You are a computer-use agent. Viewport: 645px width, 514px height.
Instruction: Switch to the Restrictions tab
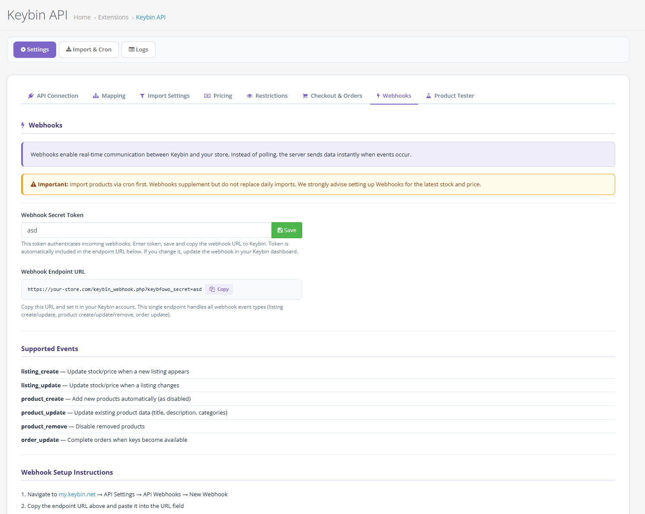click(x=271, y=96)
